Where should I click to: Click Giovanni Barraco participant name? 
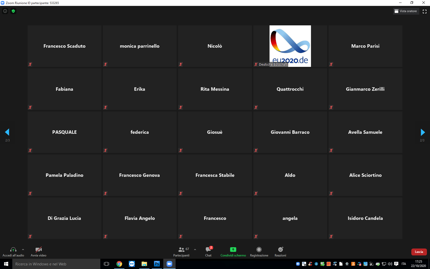(x=290, y=132)
